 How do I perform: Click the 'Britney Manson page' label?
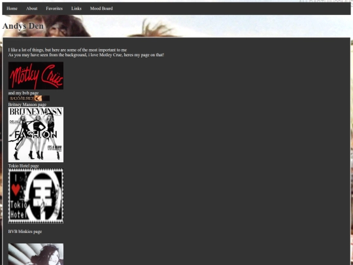click(27, 104)
